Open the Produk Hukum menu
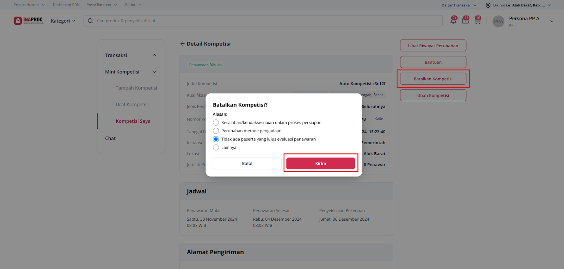Viewport: 564px width, 269px height. tap(29, 5)
